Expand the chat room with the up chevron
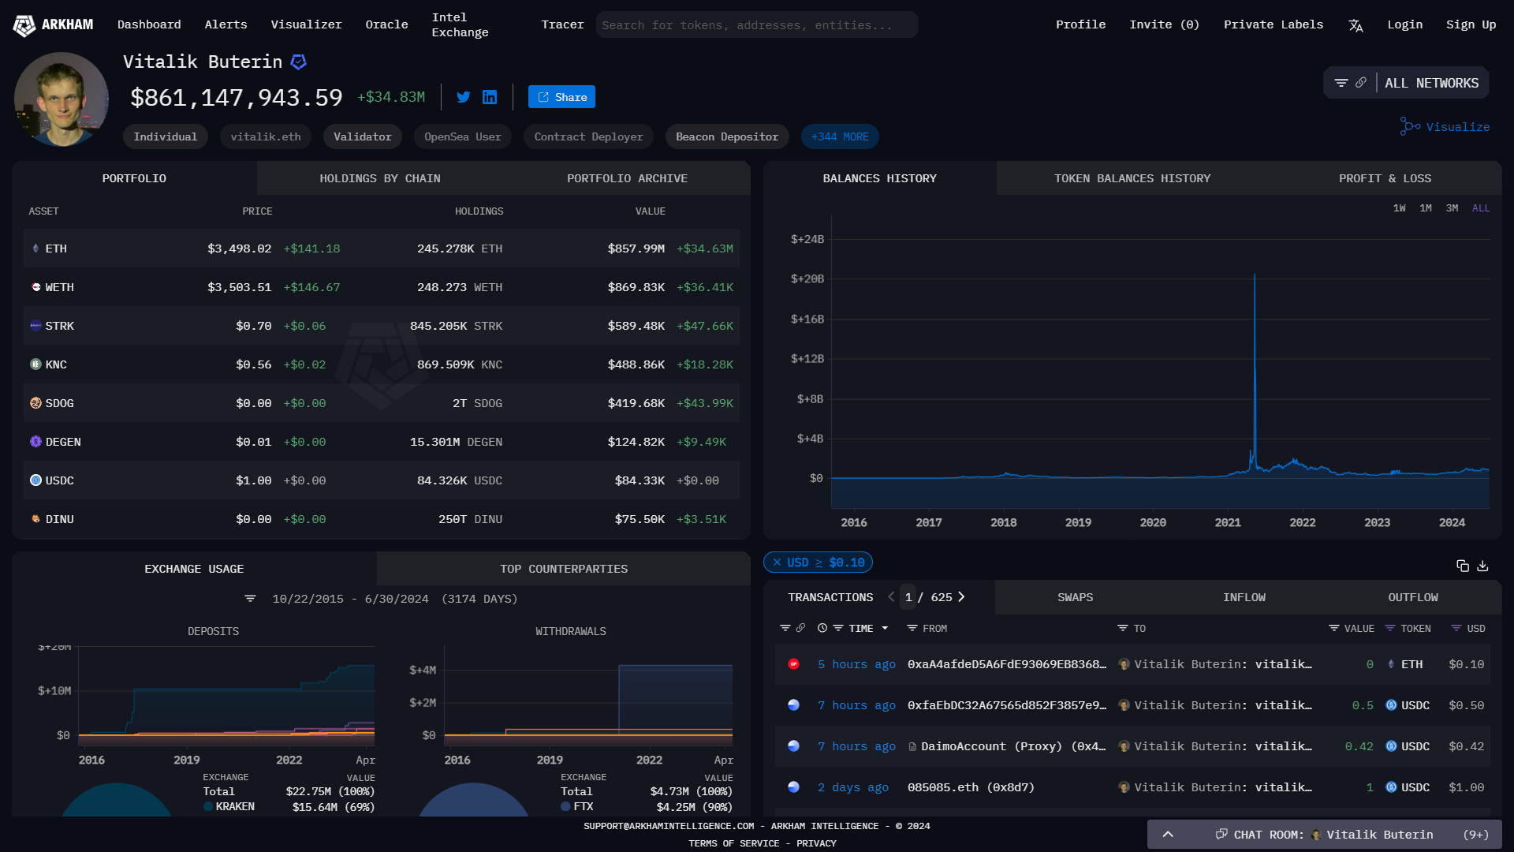 [x=1168, y=835]
